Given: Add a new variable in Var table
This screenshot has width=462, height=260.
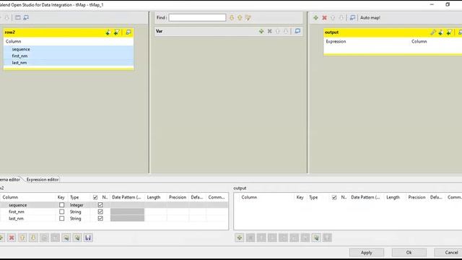Looking at the screenshot, I should tap(261, 31).
